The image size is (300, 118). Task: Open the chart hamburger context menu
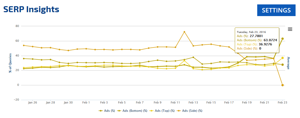click(290, 29)
